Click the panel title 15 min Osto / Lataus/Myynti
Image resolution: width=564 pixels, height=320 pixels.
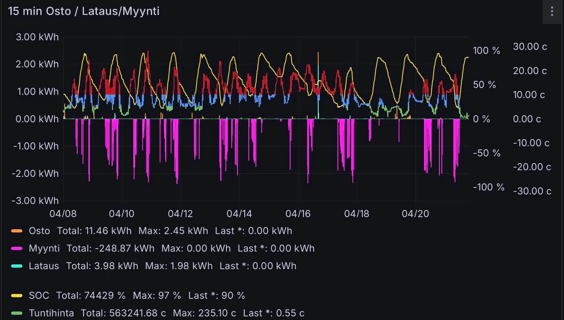pyautogui.click(x=83, y=11)
